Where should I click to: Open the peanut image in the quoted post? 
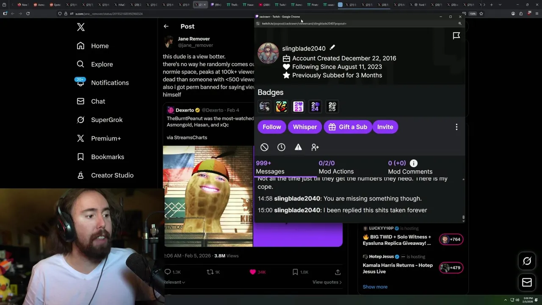coord(208,196)
